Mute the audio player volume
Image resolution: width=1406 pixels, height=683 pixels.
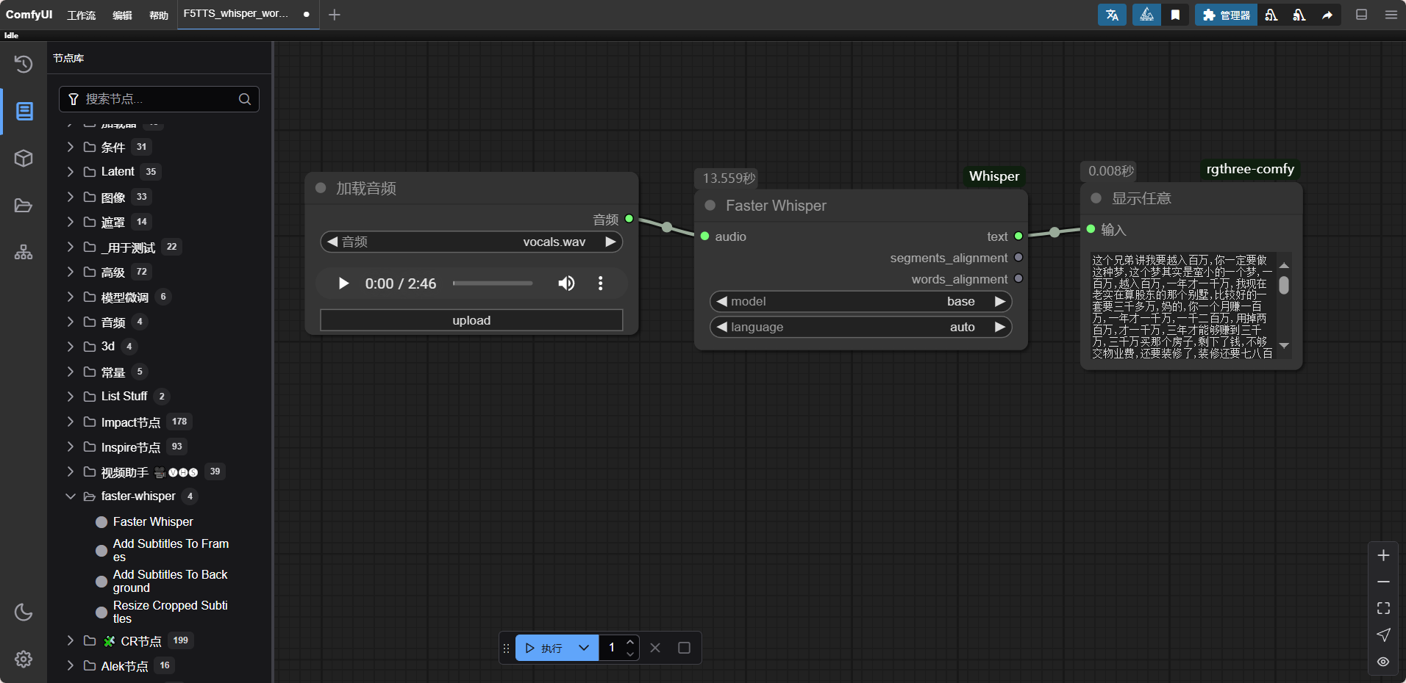pyautogui.click(x=566, y=283)
